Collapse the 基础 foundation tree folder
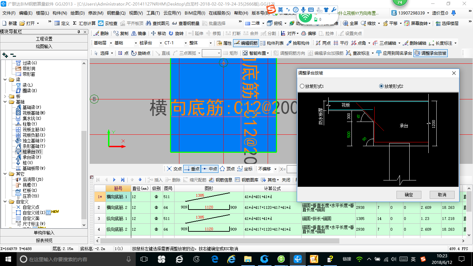 point(5,102)
